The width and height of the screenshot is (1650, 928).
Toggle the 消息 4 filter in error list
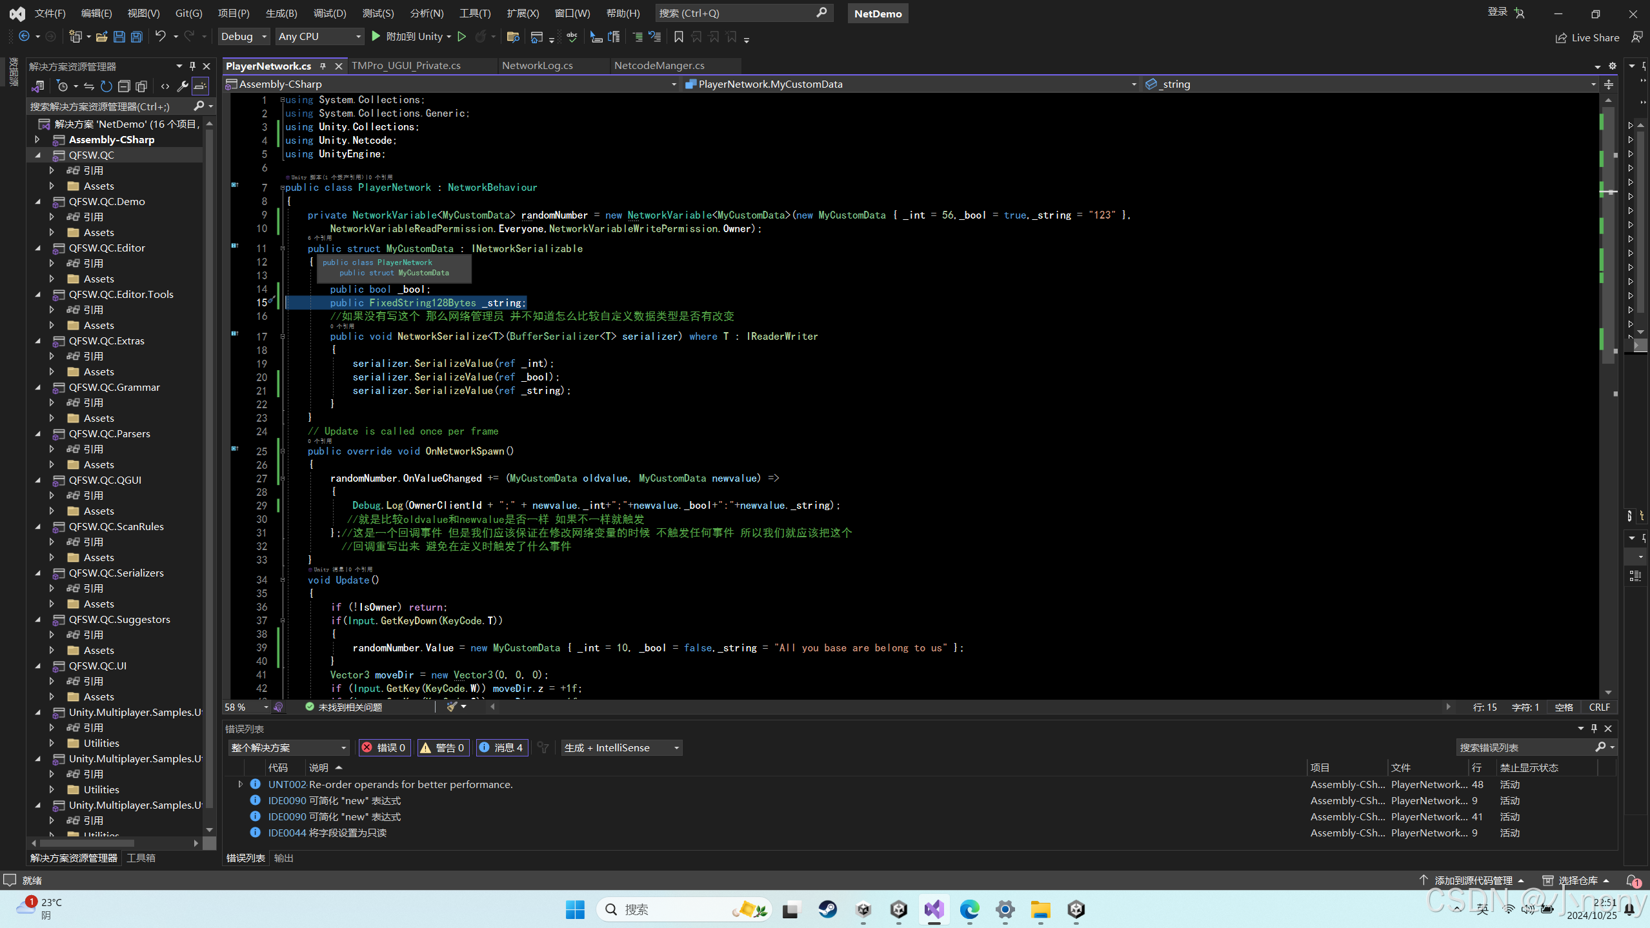click(502, 747)
